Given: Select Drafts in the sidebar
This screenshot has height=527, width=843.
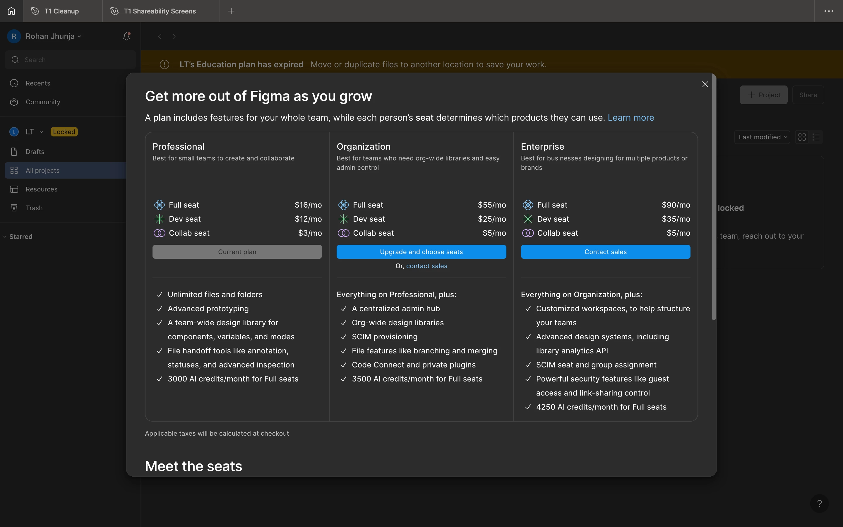Looking at the screenshot, I should coord(35,152).
